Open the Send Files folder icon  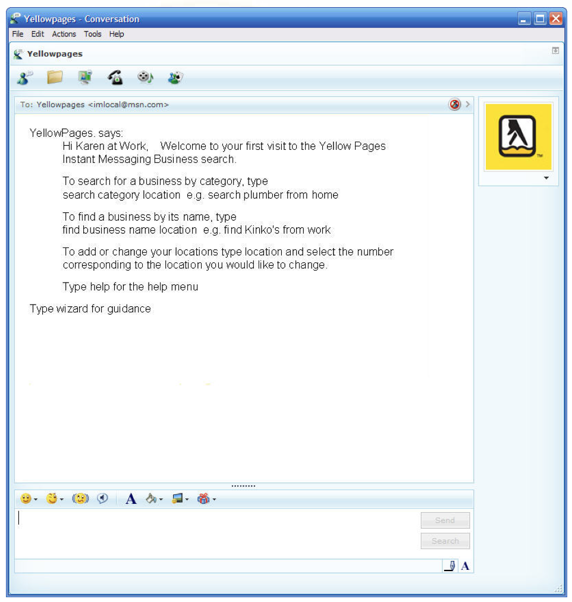click(55, 77)
